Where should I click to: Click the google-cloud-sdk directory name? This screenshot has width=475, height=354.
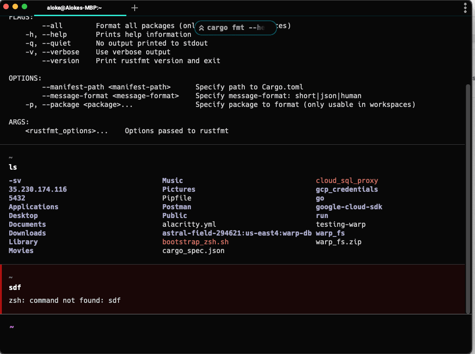tap(349, 207)
